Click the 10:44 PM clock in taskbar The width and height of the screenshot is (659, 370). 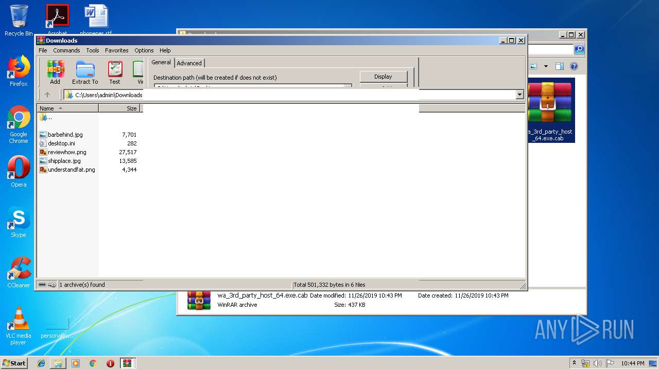point(632,363)
